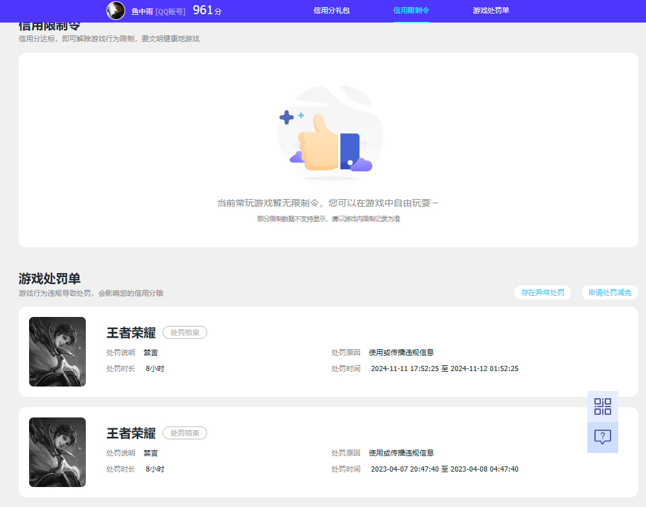Switch to the 信用分礼包 tab
Viewport: 646px width, 507px height.
(x=331, y=11)
